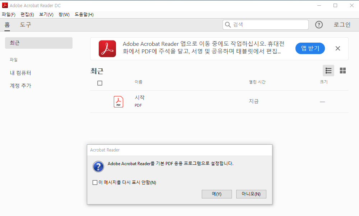Click the 검색 search field
Image resolution: width=359 pixels, height=216 pixels.
coord(266,25)
